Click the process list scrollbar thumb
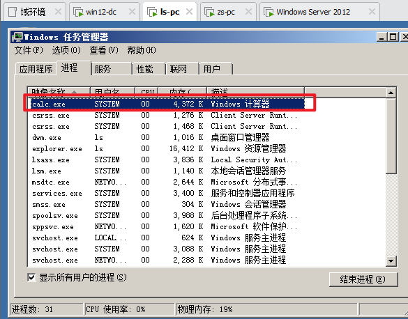Viewport: 408px width, 319px height. point(391,136)
